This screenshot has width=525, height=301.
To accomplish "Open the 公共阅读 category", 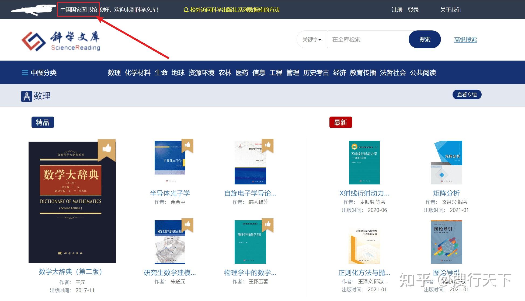I will pos(423,73).
